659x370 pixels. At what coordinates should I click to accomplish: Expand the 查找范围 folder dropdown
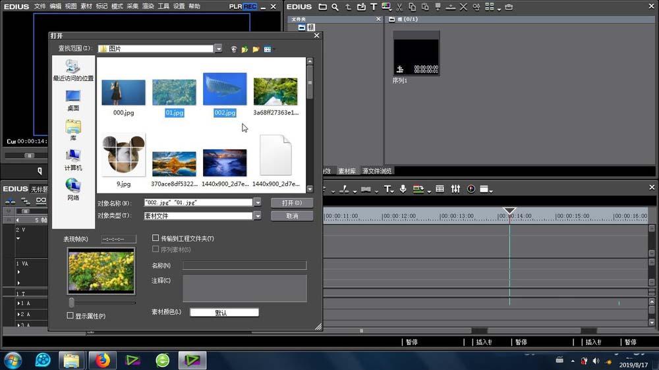(x=218, y=49)
